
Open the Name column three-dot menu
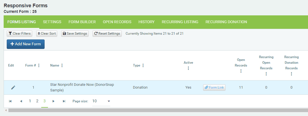[62, 65]
